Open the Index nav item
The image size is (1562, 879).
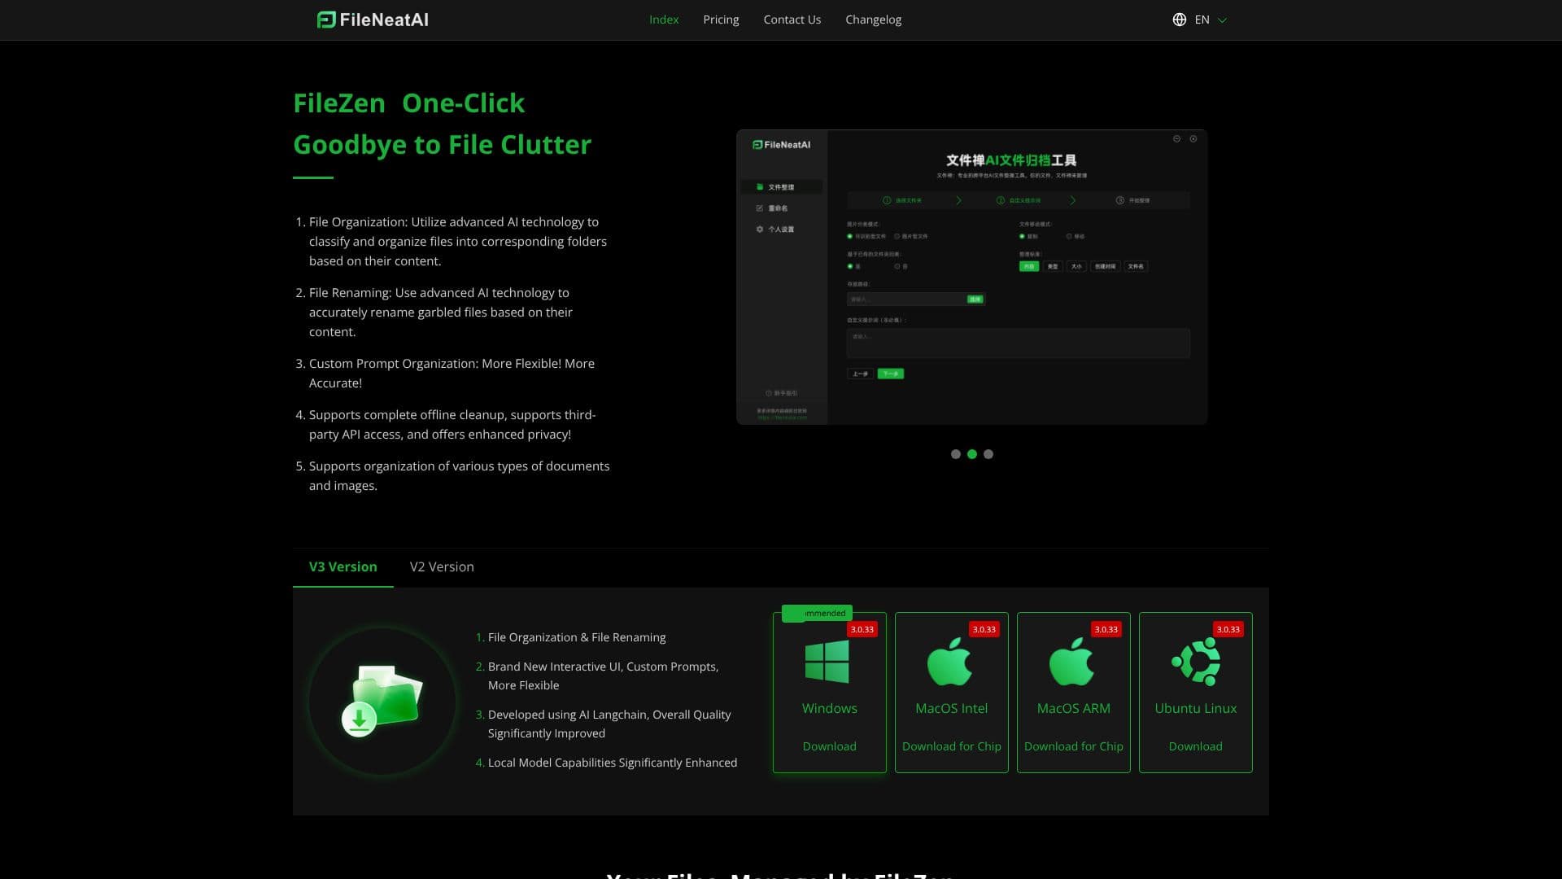664,20
